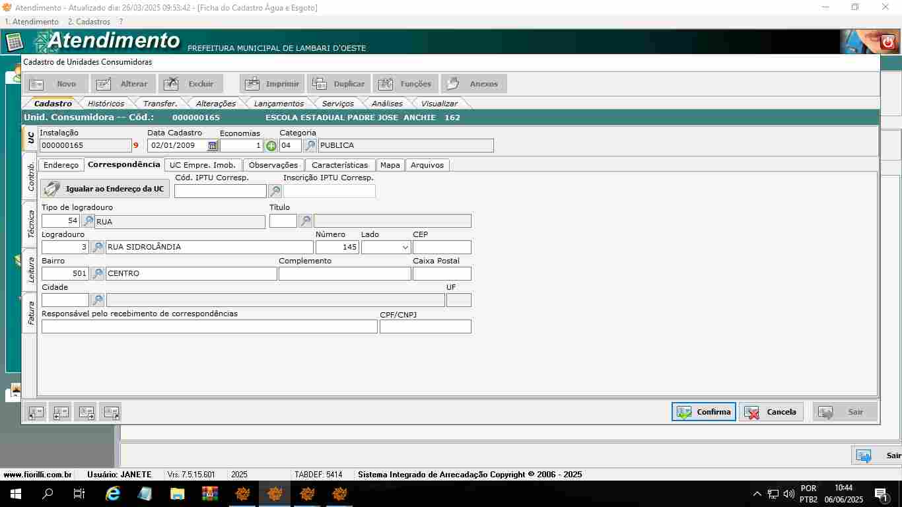This screenshot has height=507, width=902.
Task: Open the calendar picker for Data Cadastro
Action: [212, 146]
